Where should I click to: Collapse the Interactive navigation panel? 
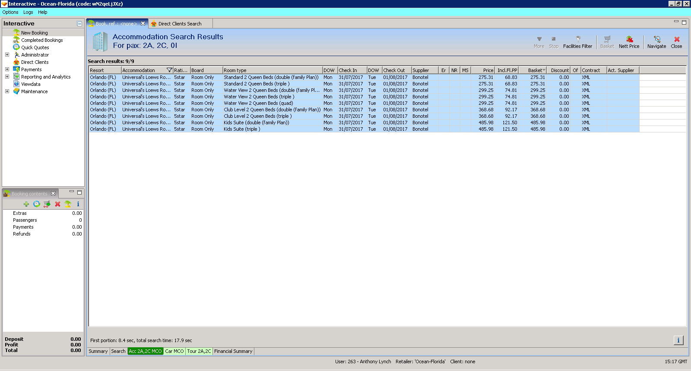coord(79,24)
